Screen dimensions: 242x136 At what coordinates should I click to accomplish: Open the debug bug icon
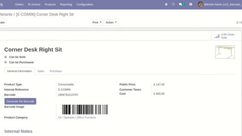166,4
